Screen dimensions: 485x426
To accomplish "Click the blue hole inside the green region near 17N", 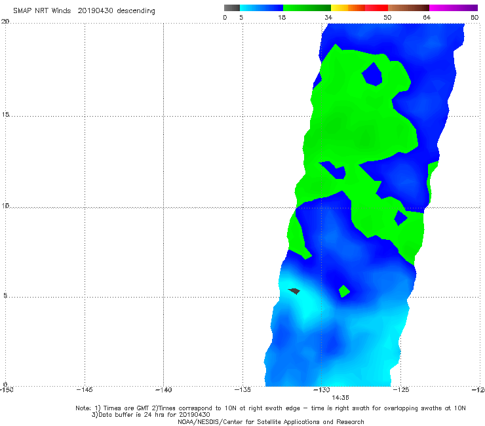I will click(x=372, y=74).
